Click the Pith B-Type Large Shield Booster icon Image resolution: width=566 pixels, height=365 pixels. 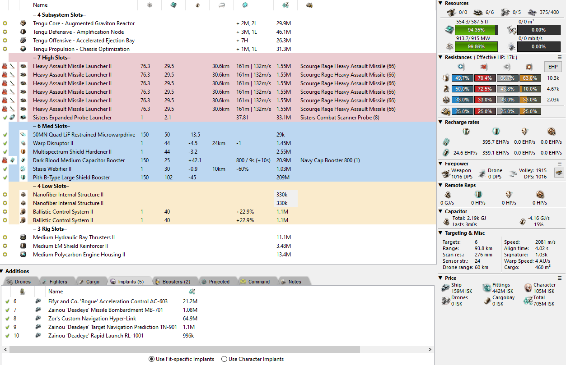23,178
